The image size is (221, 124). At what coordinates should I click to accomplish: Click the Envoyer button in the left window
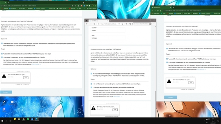pos(6,92)
